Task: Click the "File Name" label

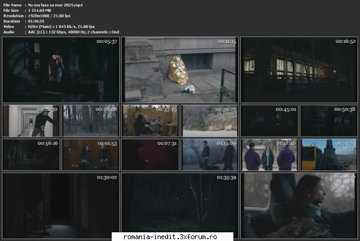Action: click(x=12, y=5)
